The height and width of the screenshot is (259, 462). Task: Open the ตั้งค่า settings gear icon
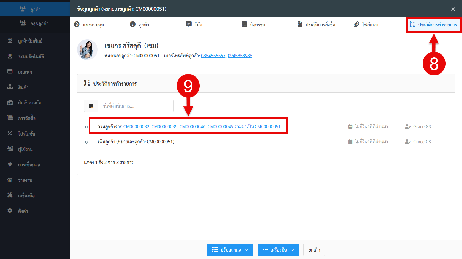tap(10, 211)
